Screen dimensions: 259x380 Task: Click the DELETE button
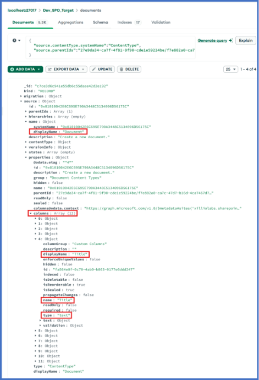[129, 69]
